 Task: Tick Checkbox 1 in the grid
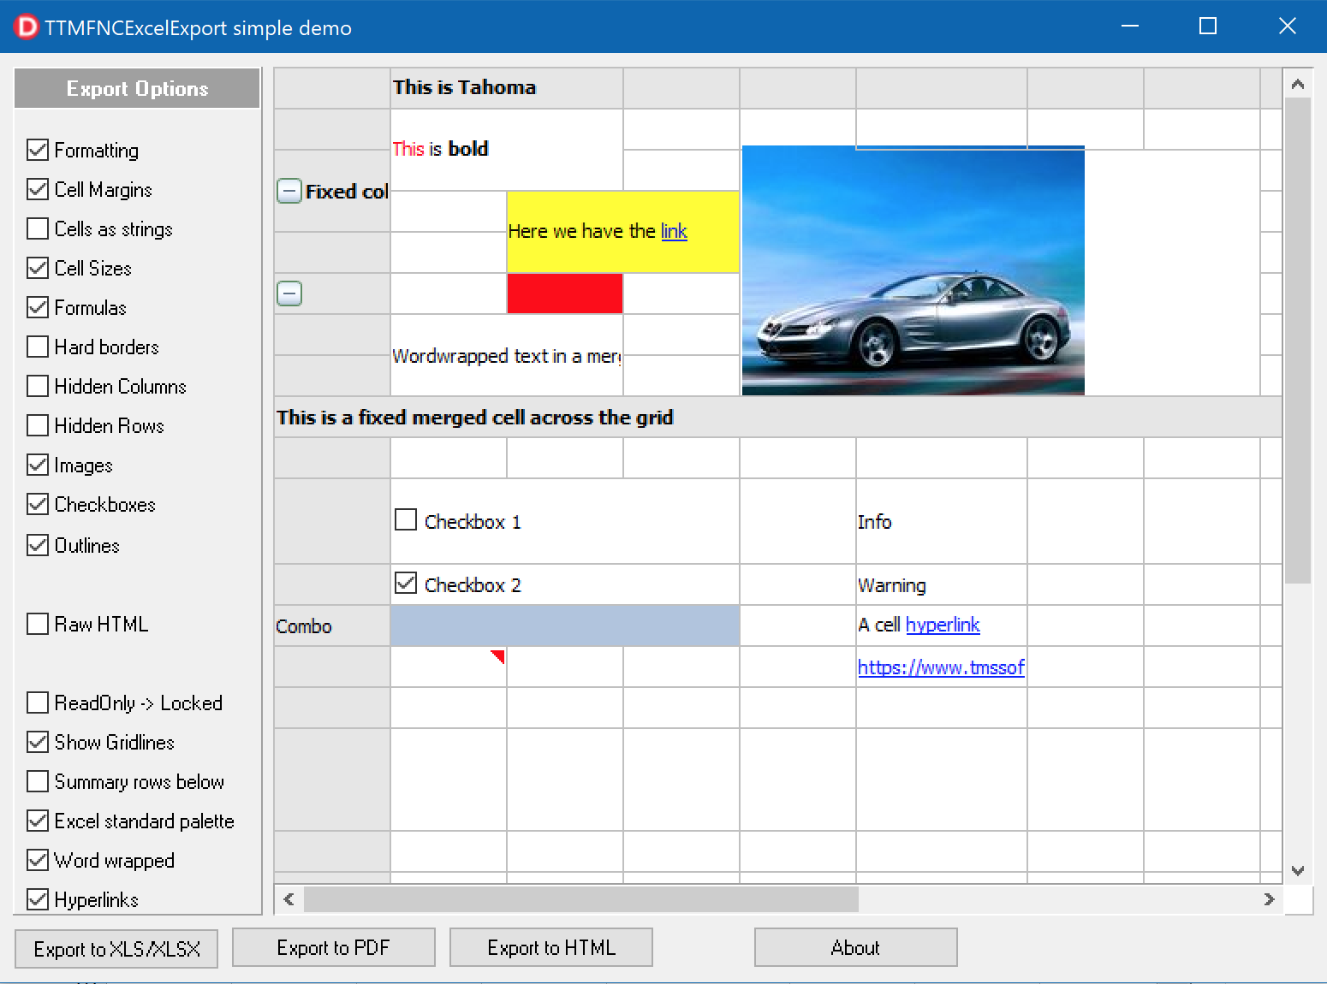point(406,520)
